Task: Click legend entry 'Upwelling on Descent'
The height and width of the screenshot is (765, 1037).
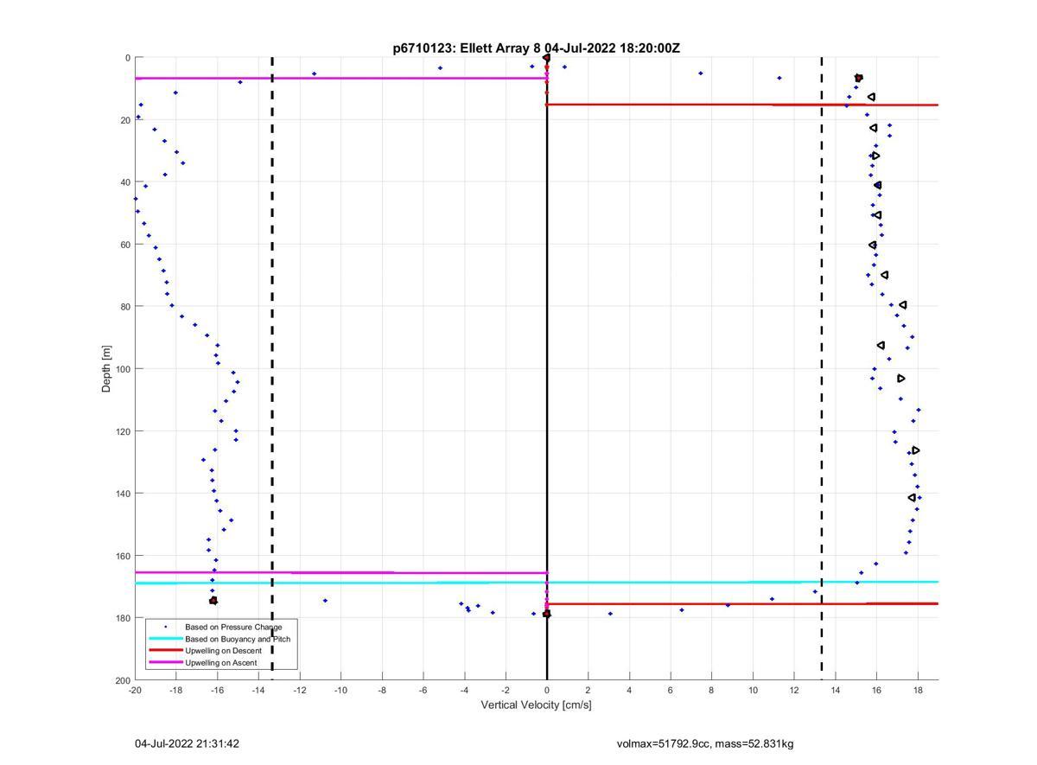Action: [223, 651]
